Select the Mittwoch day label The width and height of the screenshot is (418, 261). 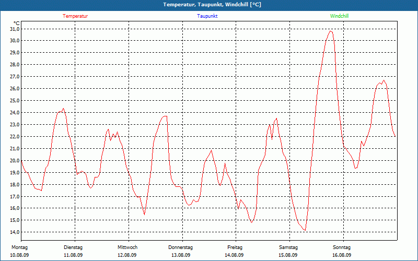(x=127, y=247)
